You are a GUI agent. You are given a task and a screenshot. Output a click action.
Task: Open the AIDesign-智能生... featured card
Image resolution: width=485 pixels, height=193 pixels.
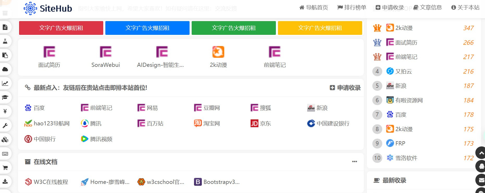tap(161, 57)
